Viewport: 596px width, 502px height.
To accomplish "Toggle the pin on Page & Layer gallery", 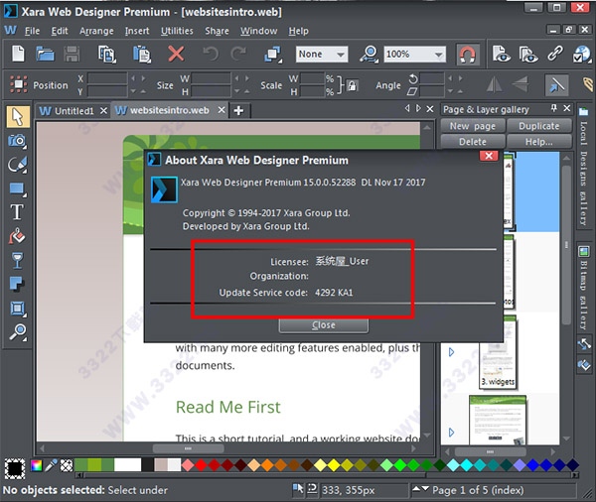I will coord(554,108).
